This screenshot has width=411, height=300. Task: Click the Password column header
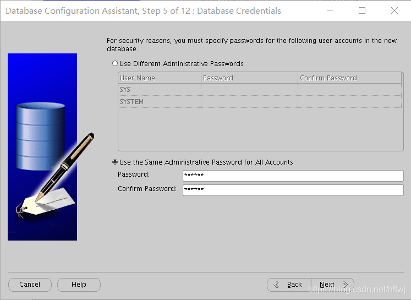(x=249, y=78)
